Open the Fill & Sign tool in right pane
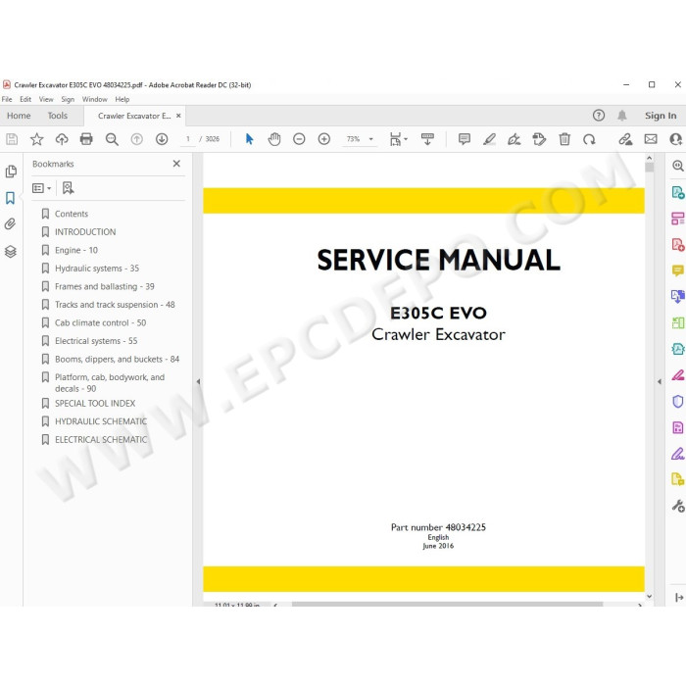The height and width of the screenshot is (686, 686). click(x=678, y=454)
